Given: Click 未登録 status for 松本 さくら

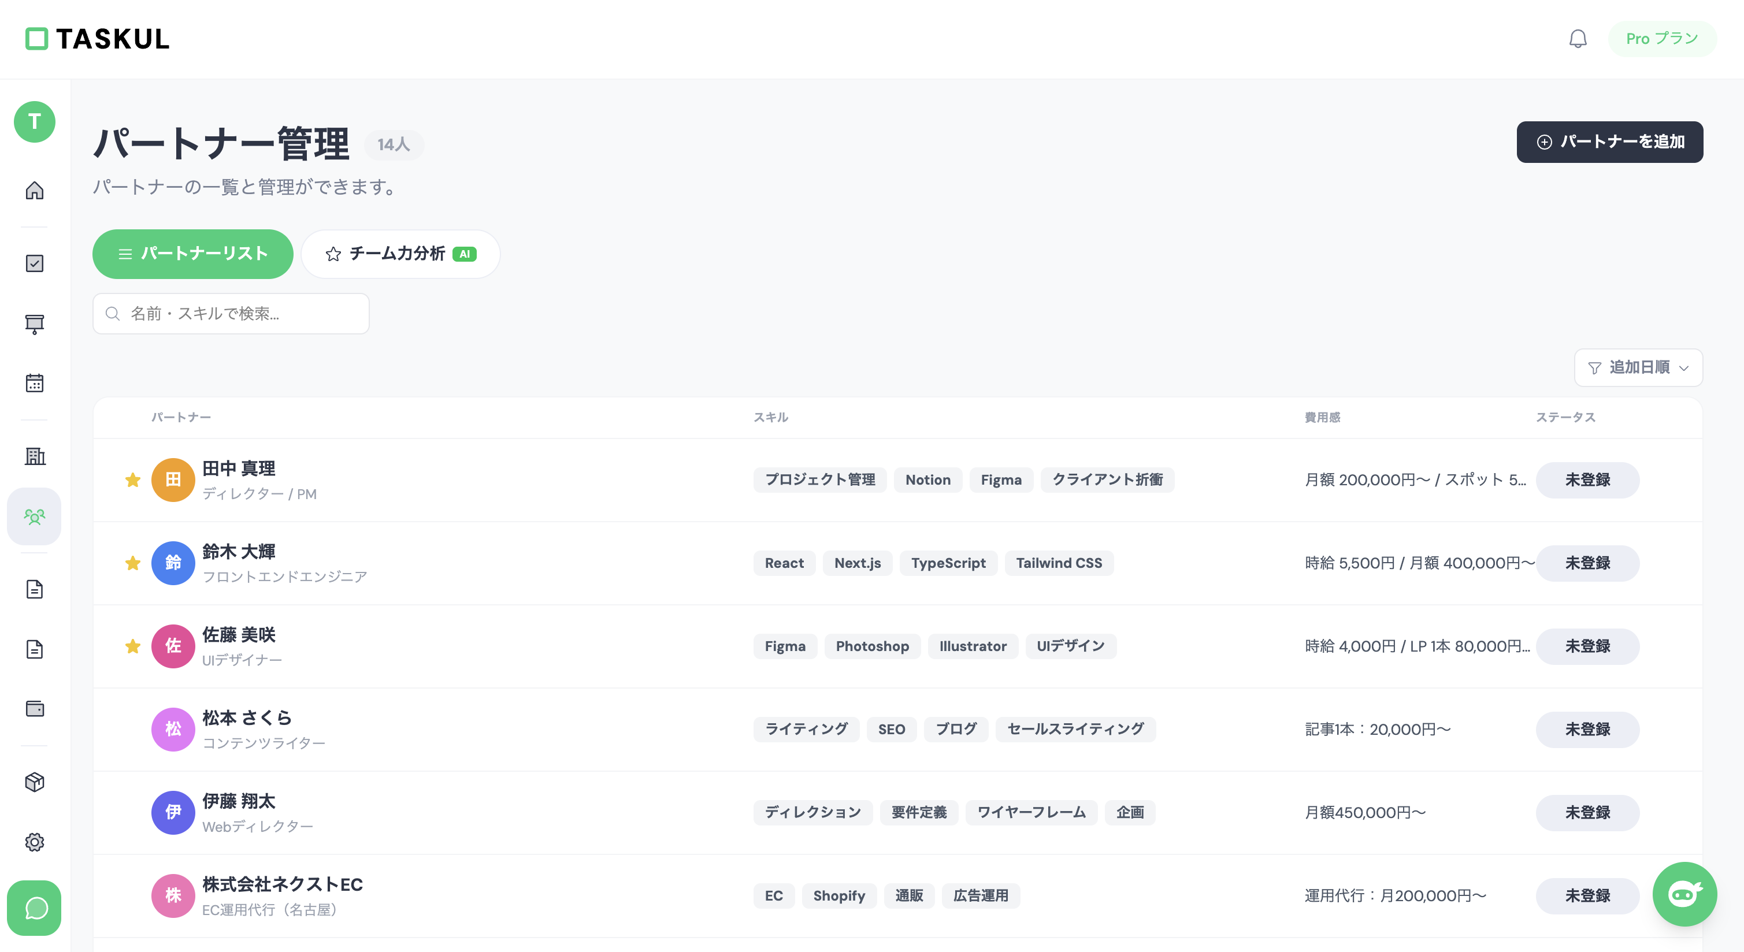Looking at the screenshot, I should click(x=1587, y=730).
